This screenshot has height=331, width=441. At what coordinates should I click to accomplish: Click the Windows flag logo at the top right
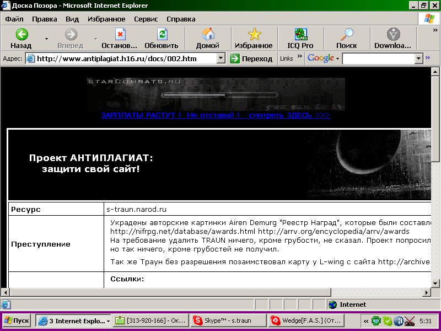point(429,19)
